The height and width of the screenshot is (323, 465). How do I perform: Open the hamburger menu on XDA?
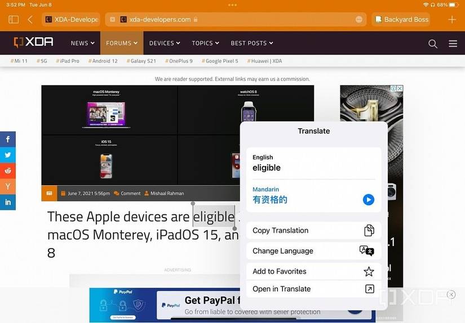(x=453, y=43)
